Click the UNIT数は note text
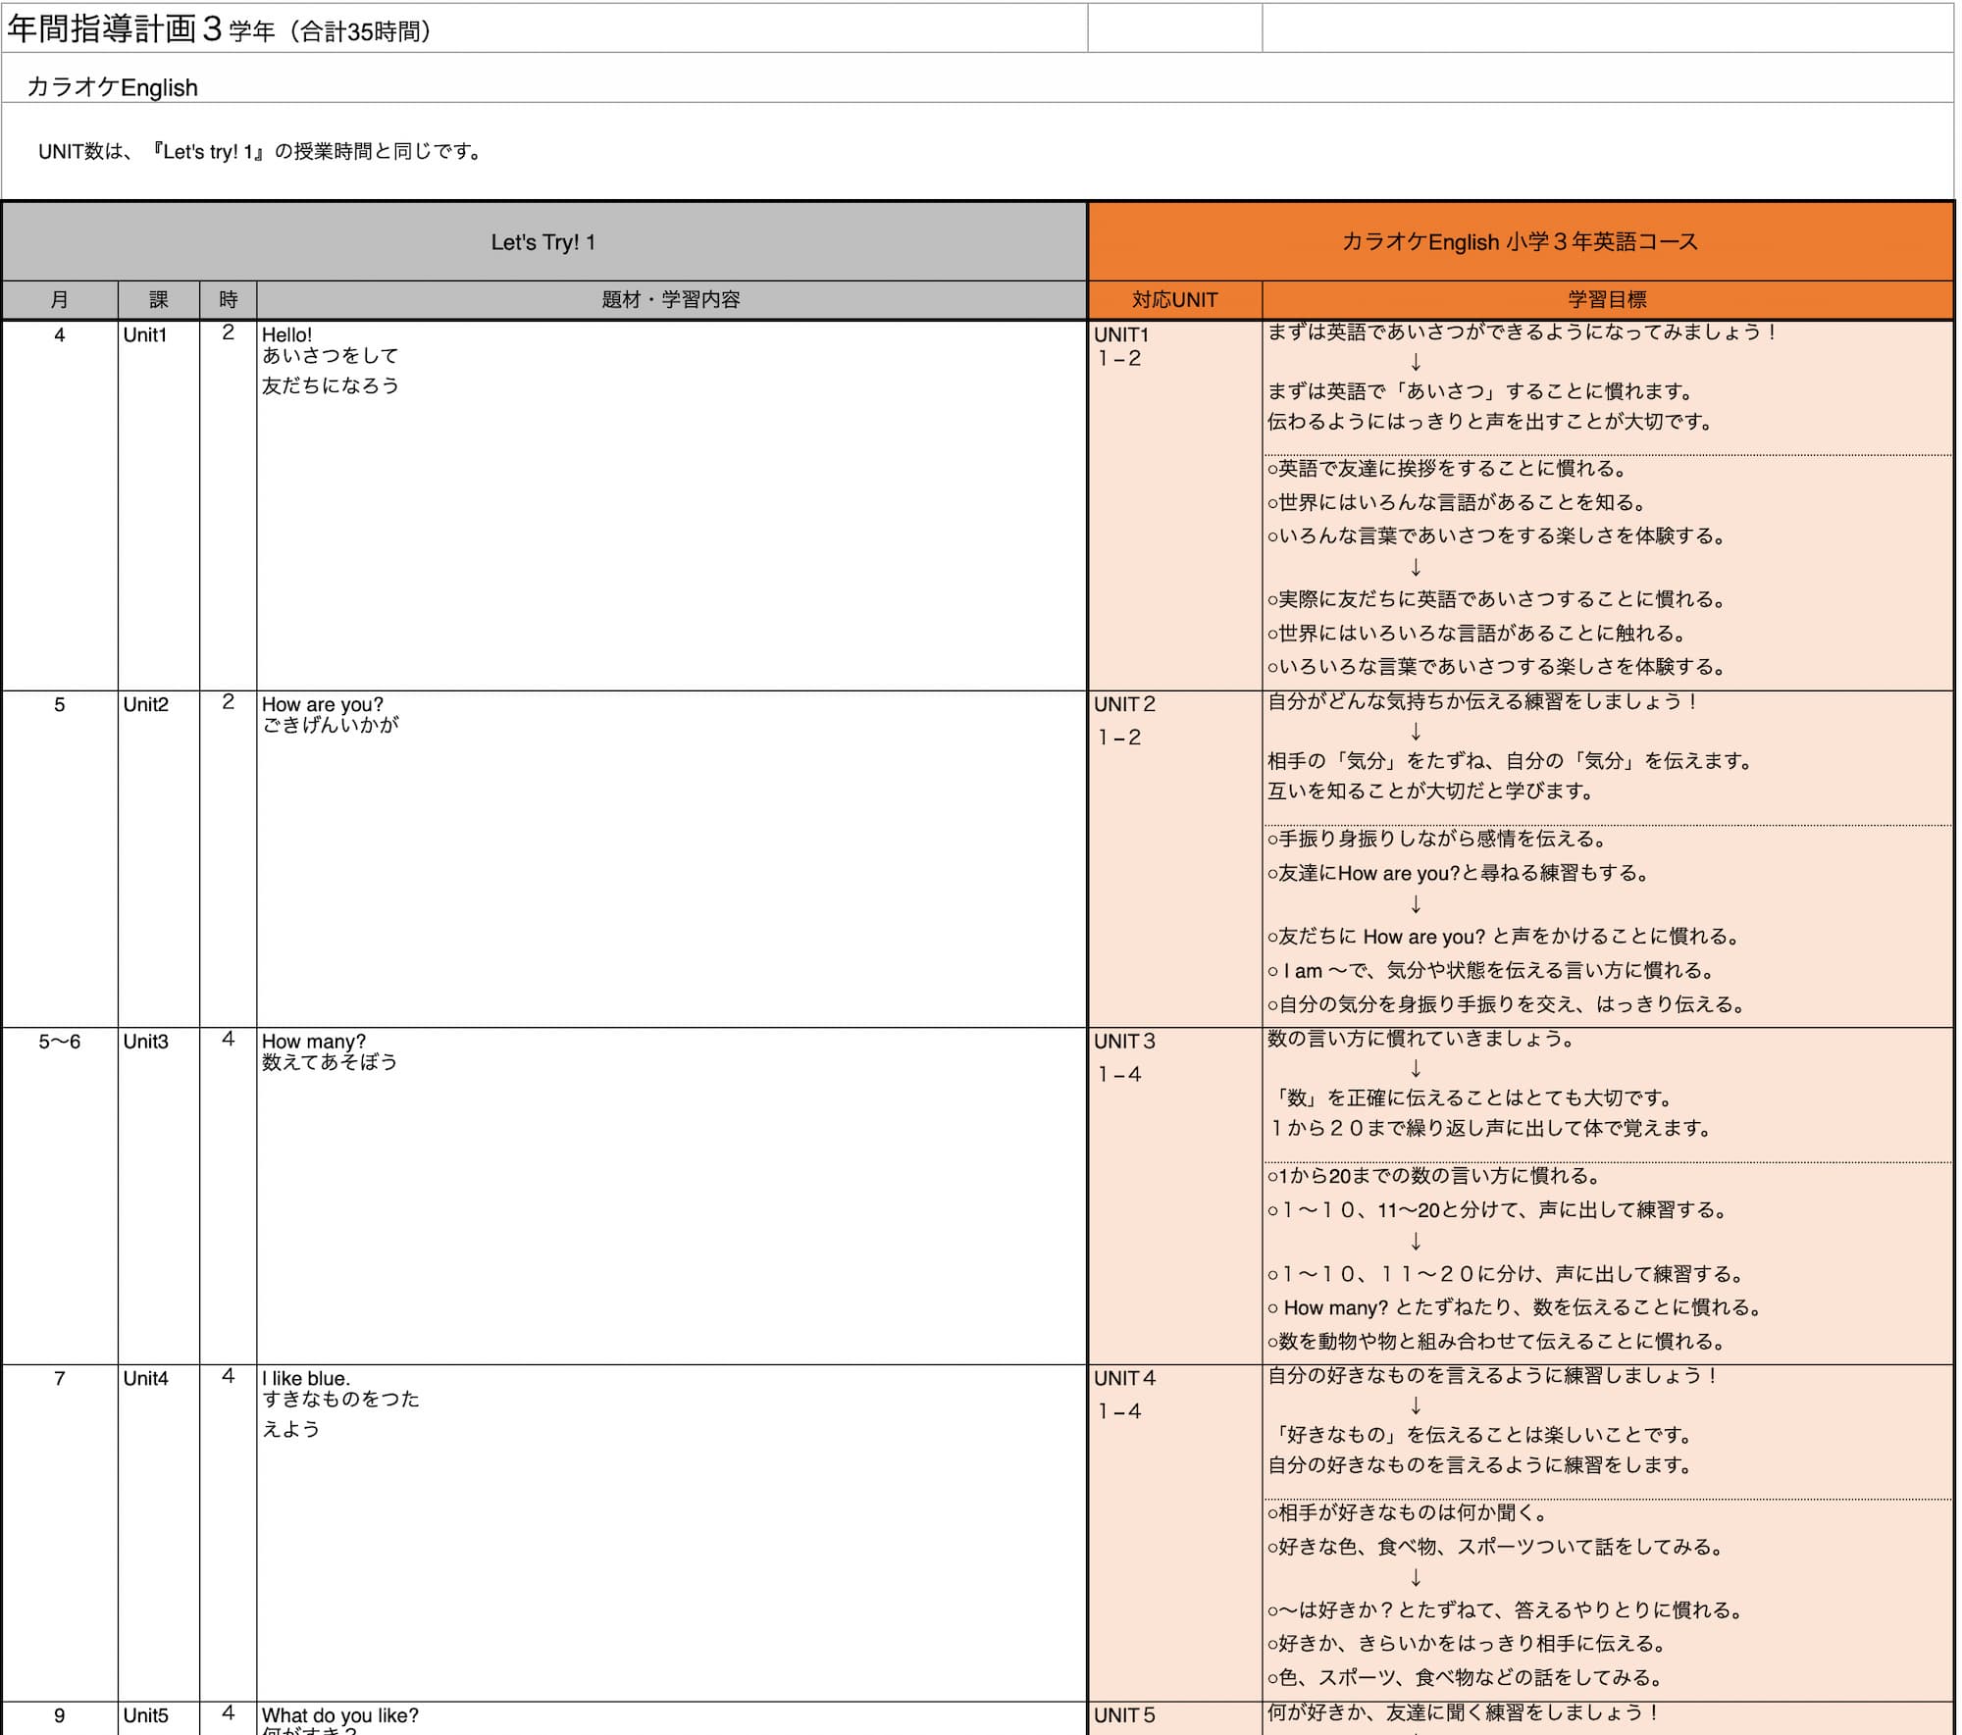 pos(260,152)
